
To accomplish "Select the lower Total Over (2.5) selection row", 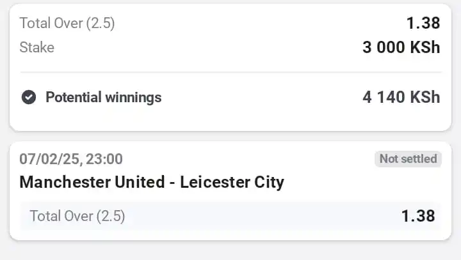I will click(230, 216).
